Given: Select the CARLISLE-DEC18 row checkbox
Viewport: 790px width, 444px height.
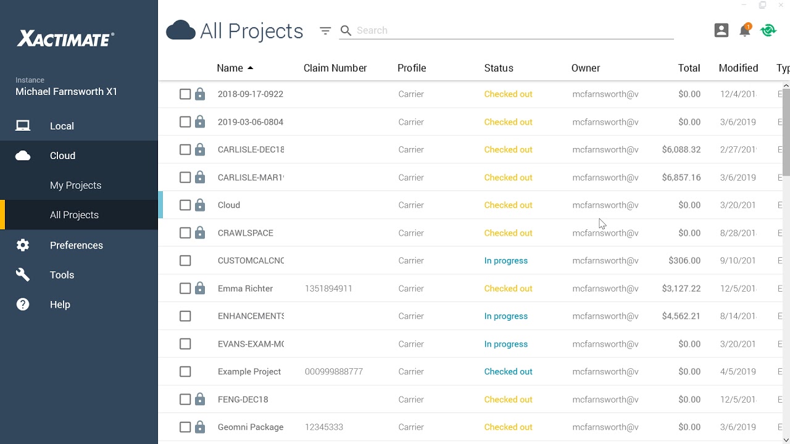Looking at the screenshot, I should [185, 150].
